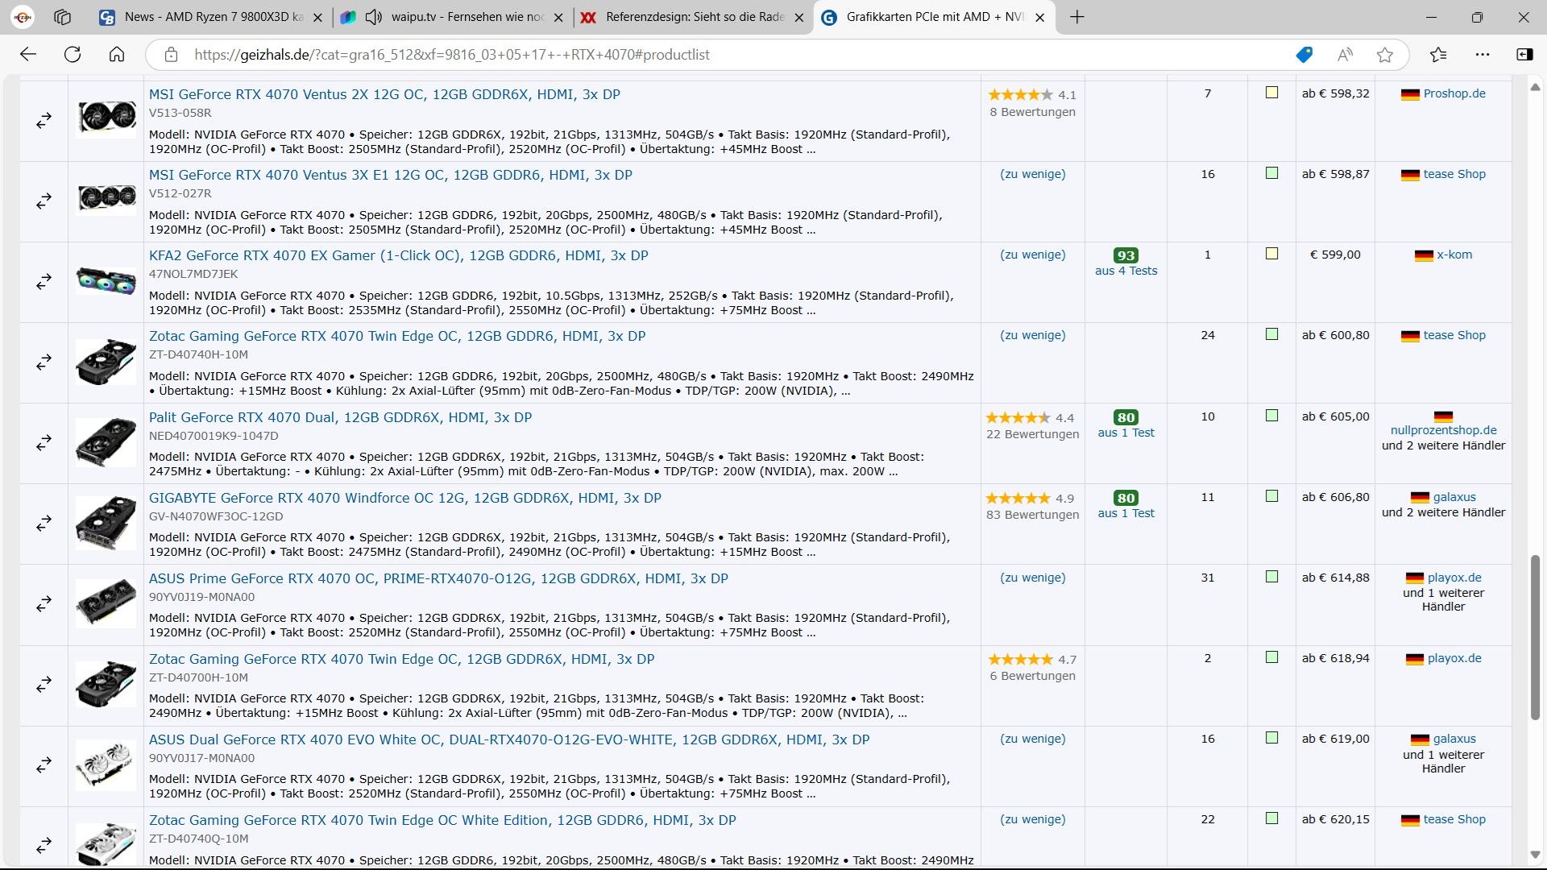Go to browser home page icon
The height and width of the screenshot is (870, 1547).
pyautogui.click(x=117, y=55)
